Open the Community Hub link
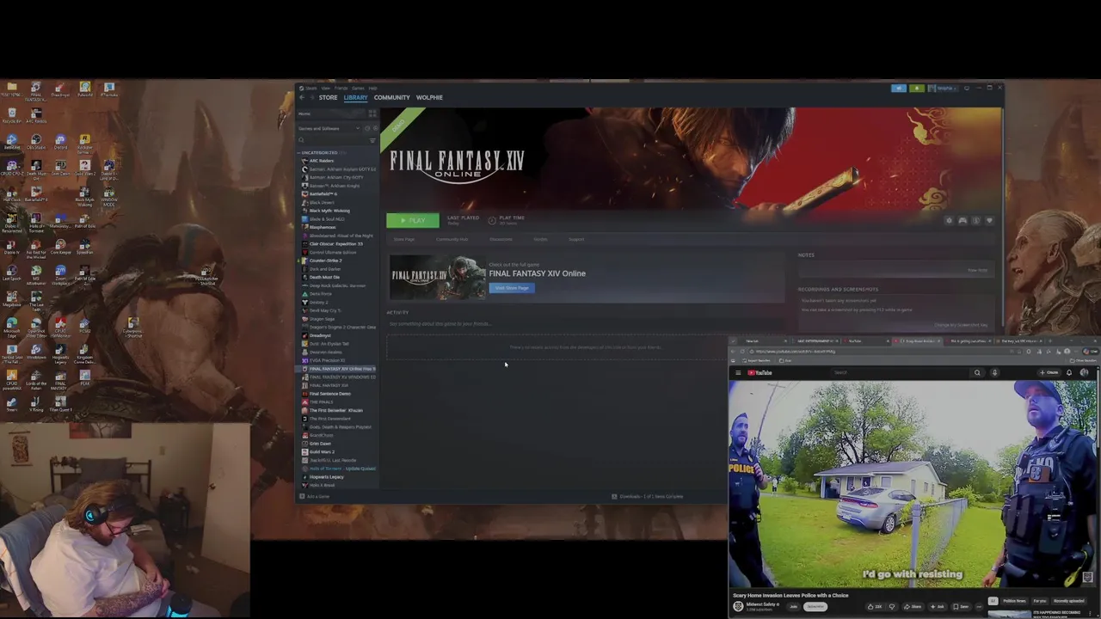This screenshot has height=619, width=1101. click(x=452, y=239)
